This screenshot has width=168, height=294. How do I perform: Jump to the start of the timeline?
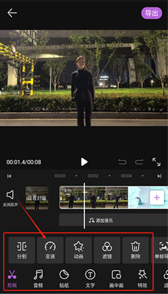click(x=9, y=176)
